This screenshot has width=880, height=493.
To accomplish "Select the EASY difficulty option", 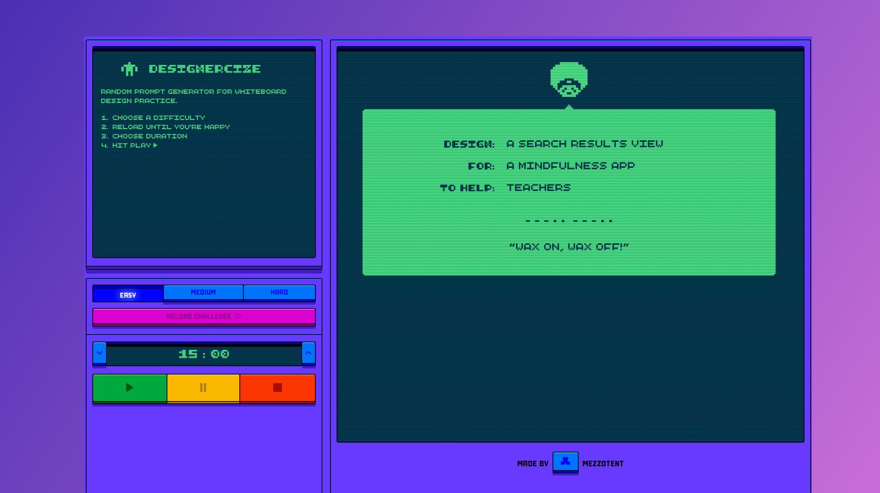I will (127, 294).
